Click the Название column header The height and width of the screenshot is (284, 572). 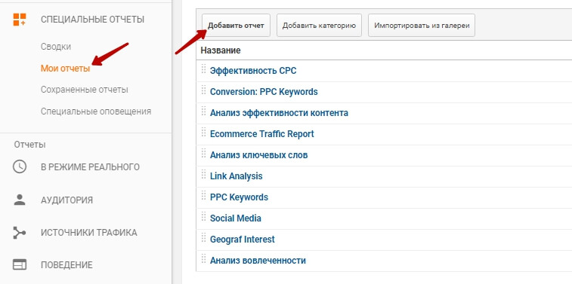point(221,50)
